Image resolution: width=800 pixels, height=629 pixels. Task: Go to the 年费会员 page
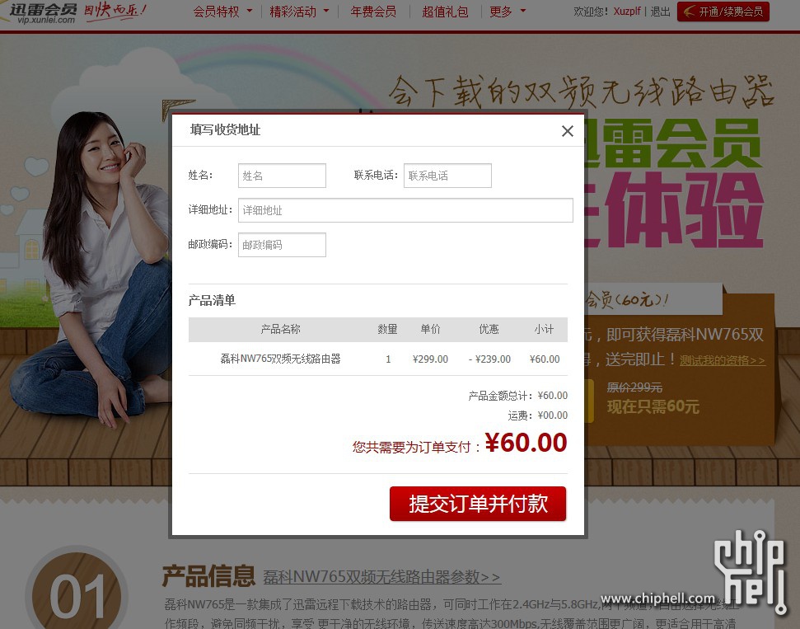point(373,12)
